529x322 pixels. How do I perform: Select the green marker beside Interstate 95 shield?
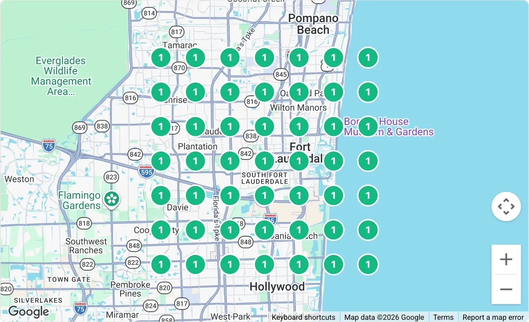[264, 230]
